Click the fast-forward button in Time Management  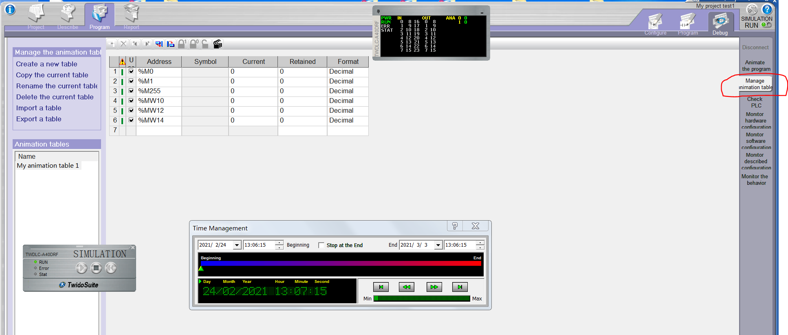point(434,287)
